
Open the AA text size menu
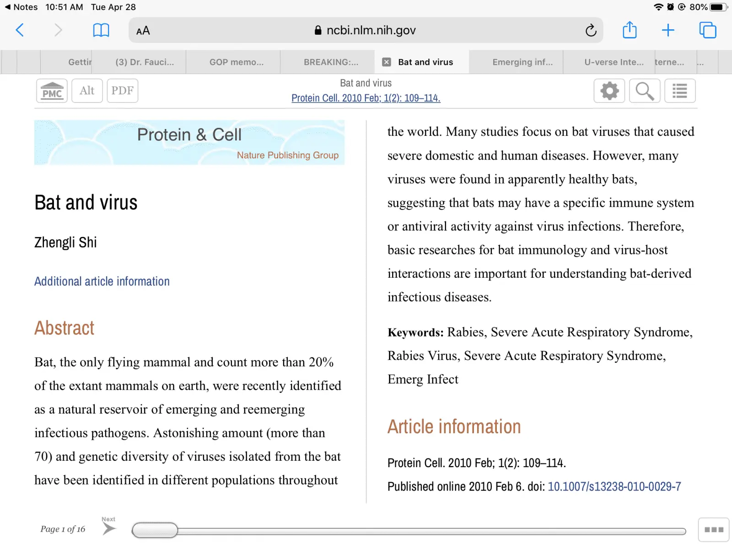[x=143, y=31]
